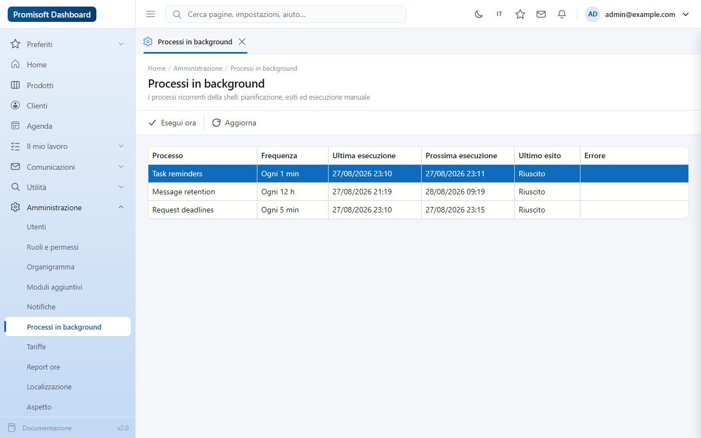The width and height of the screenshot is (701, 438).
Task: Click the Agenda calendar icon
Action: pyautogui.click(x=15, y=126)
